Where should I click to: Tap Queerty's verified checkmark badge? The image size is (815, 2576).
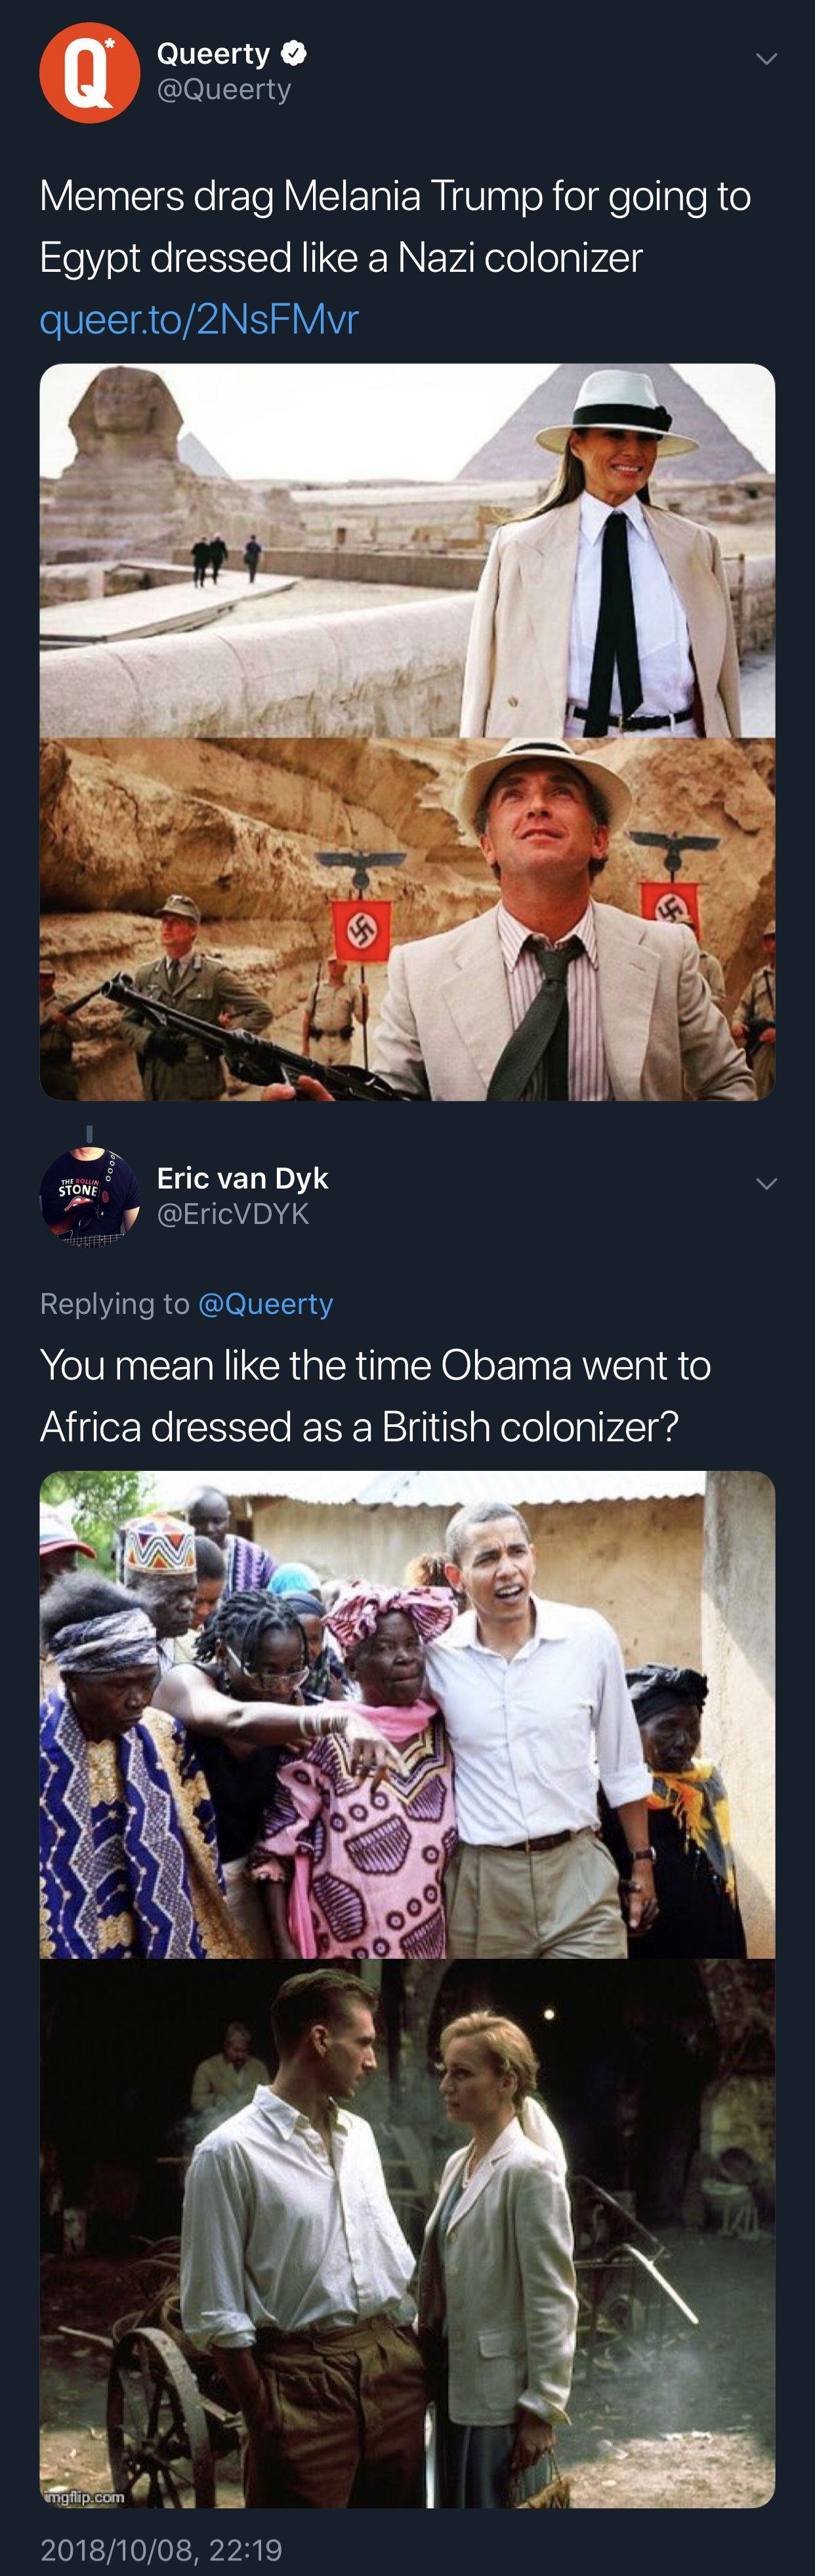pos(293,53)
